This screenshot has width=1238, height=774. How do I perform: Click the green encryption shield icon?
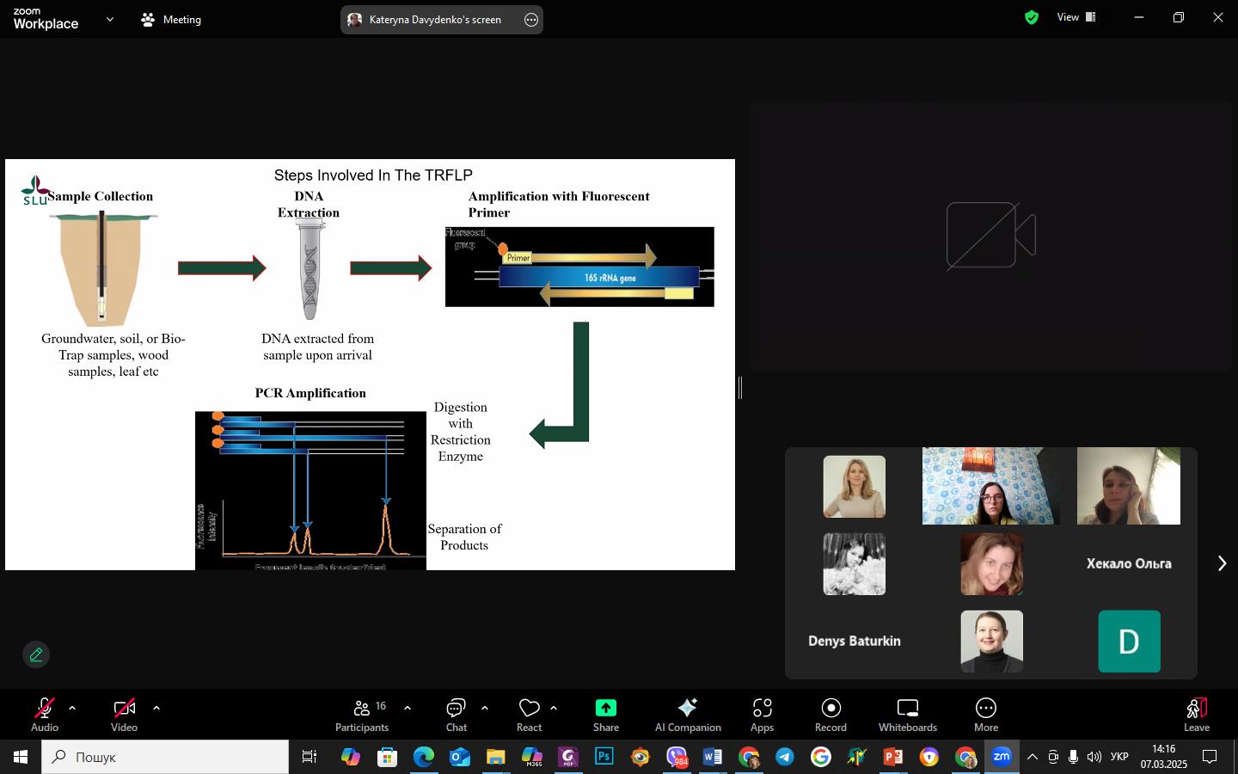pos(1032,17)
